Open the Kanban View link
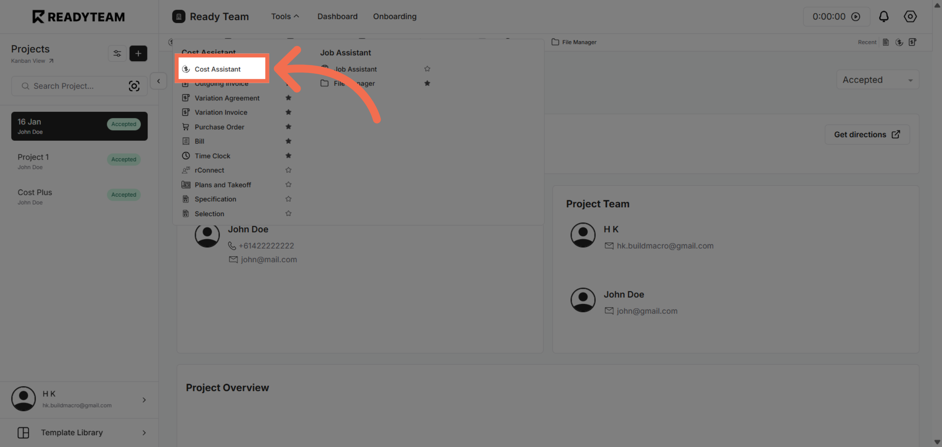942x447 pixels. point(32,61)
